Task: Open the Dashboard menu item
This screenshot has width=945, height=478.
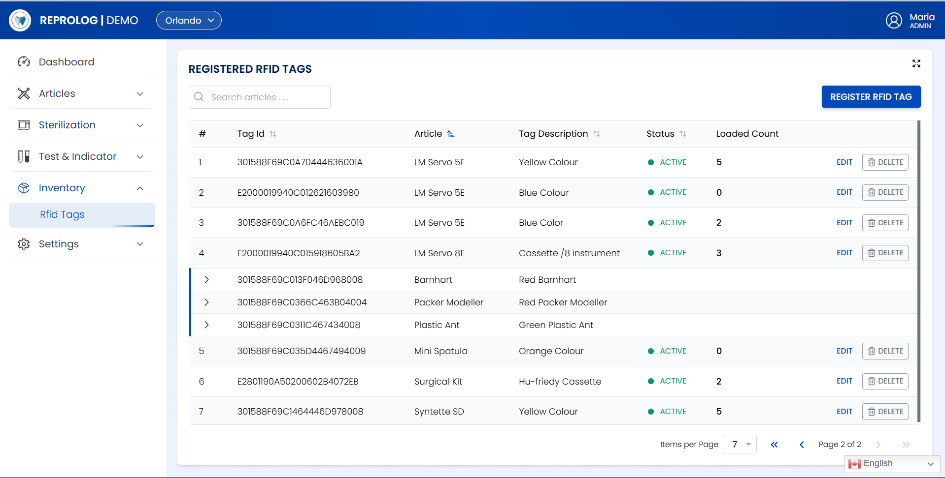Action: 67,62
